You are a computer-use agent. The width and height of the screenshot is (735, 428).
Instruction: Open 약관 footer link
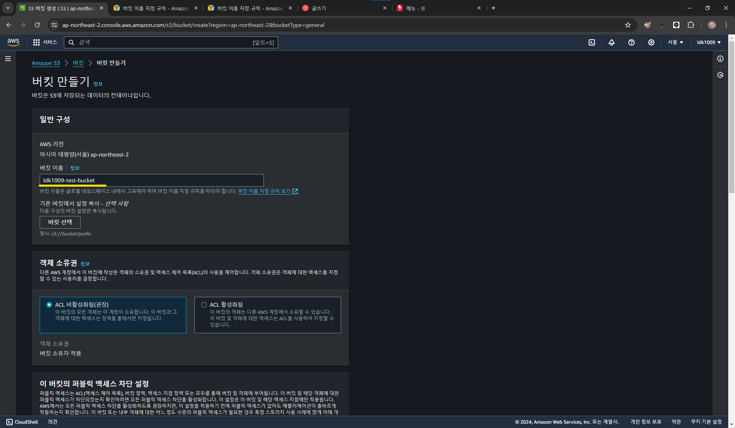pos(676,422)
